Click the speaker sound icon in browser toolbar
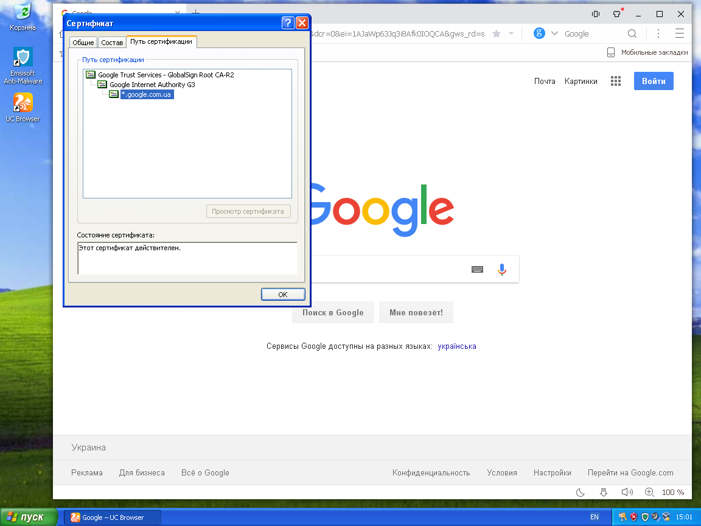The height and width of the screenshot is (526, 701). point(627,492)
